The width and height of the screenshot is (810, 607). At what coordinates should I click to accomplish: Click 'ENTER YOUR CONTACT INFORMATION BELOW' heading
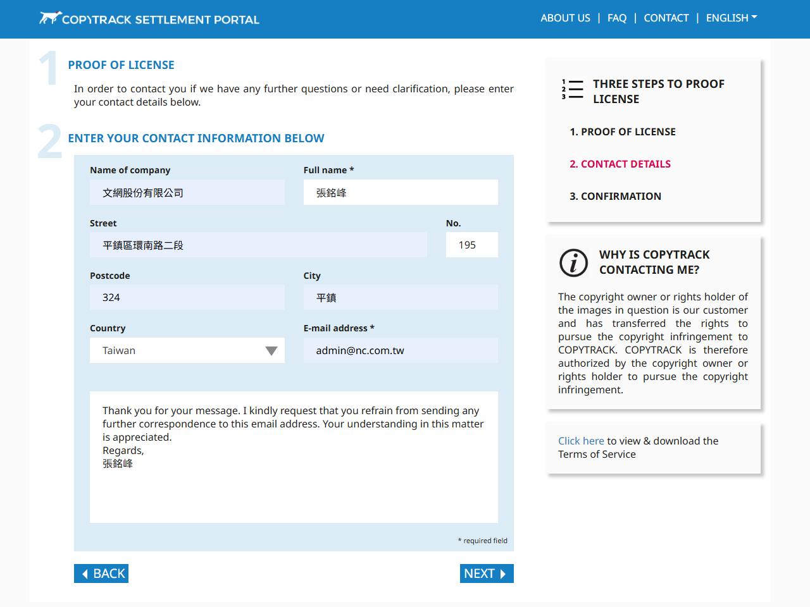(x=196, y=138)
